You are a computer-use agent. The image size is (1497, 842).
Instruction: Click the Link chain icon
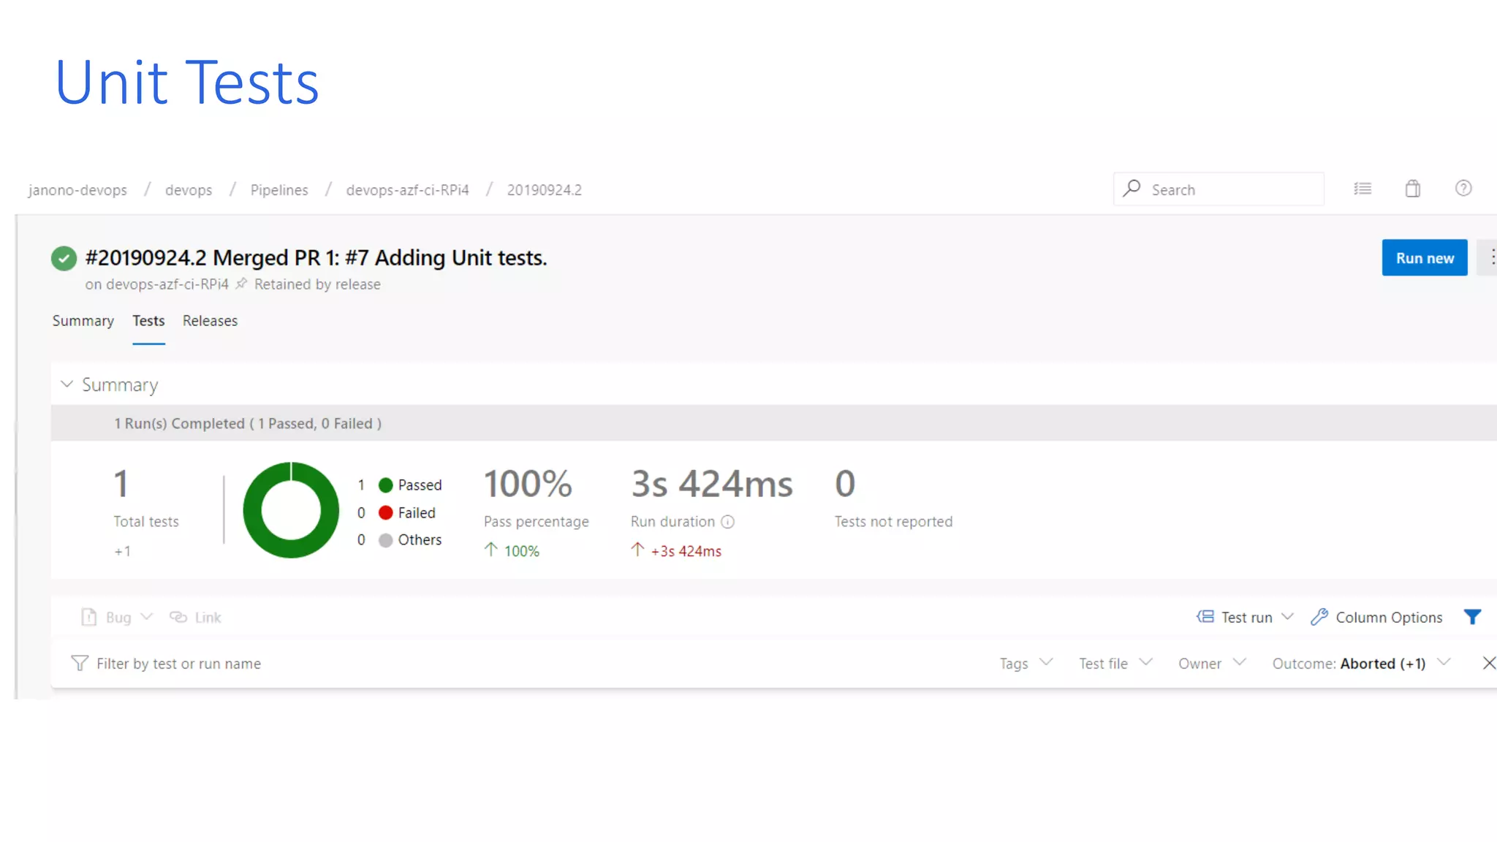coord(178,617)
